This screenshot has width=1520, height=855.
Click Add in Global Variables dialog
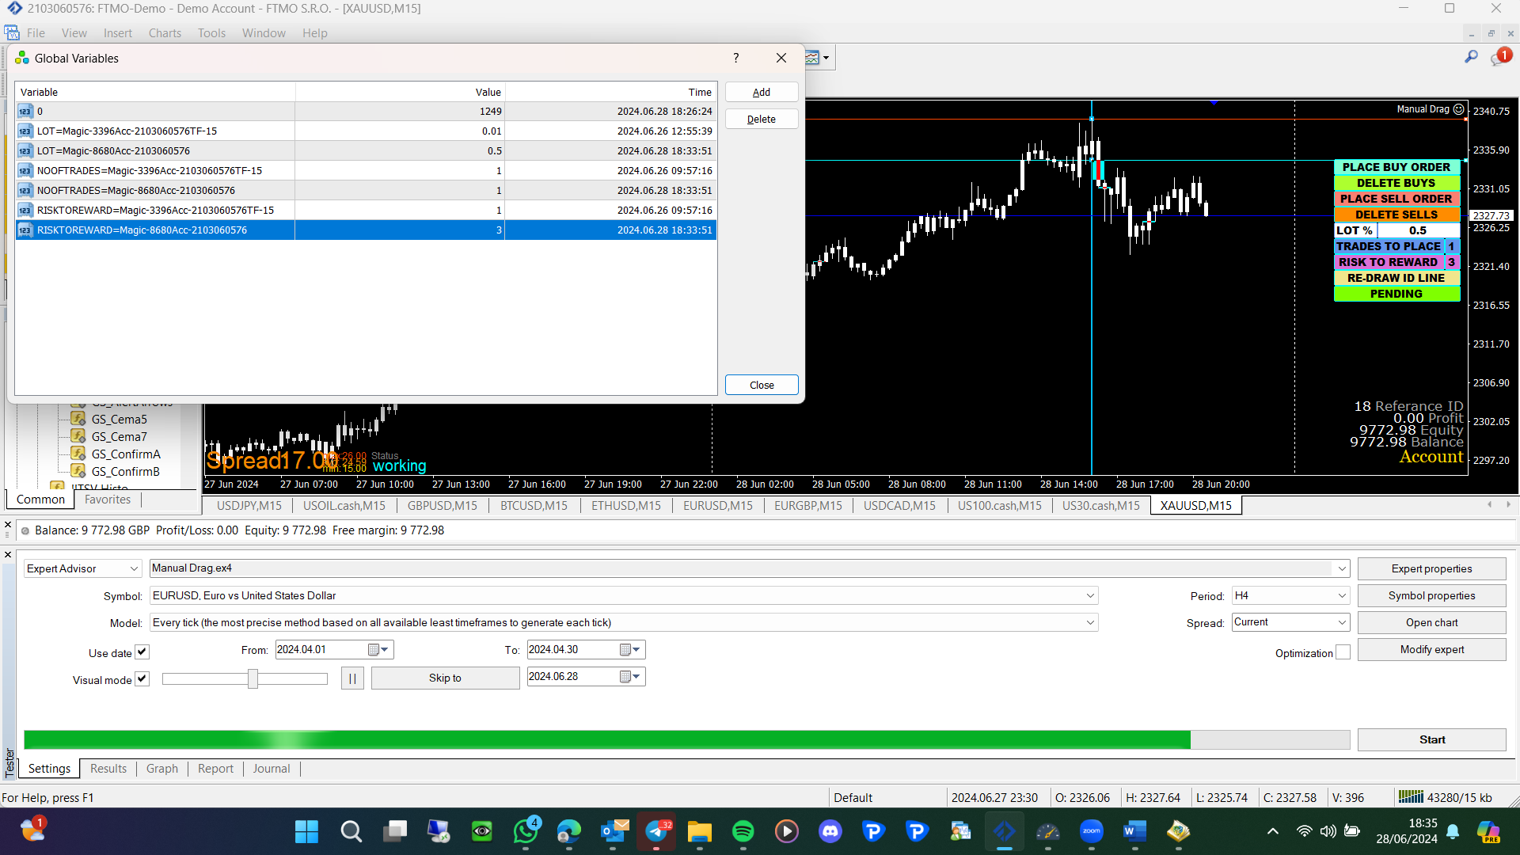point(762,93)
